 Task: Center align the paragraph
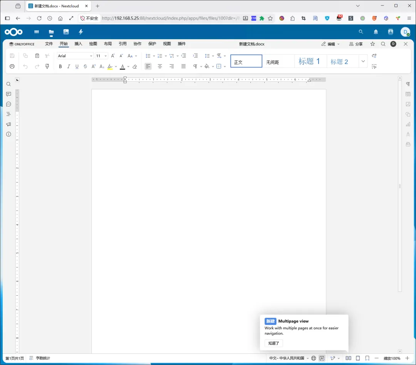tap(160, 66)
